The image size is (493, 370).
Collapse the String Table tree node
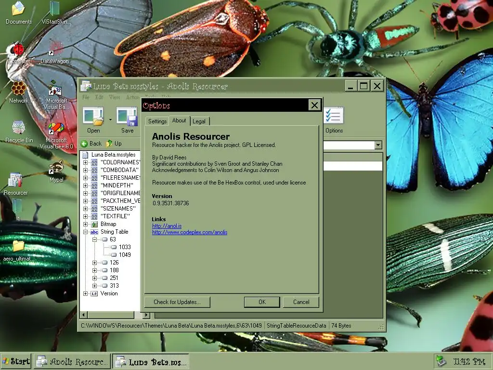(85, 232)
